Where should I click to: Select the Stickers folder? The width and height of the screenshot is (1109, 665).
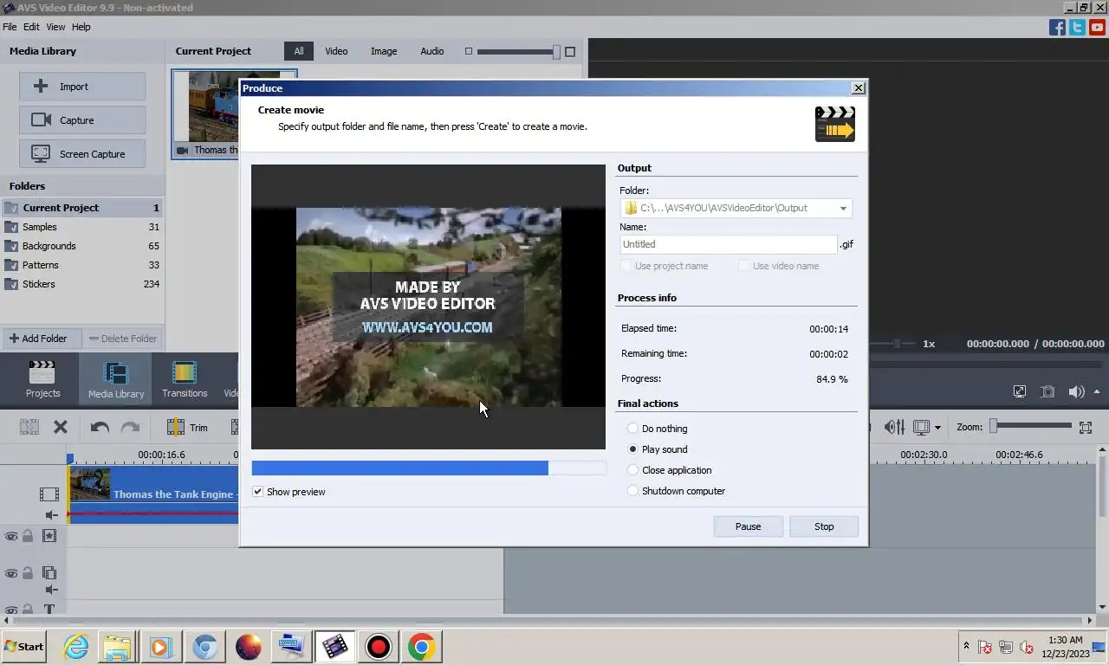coord(82,284)
